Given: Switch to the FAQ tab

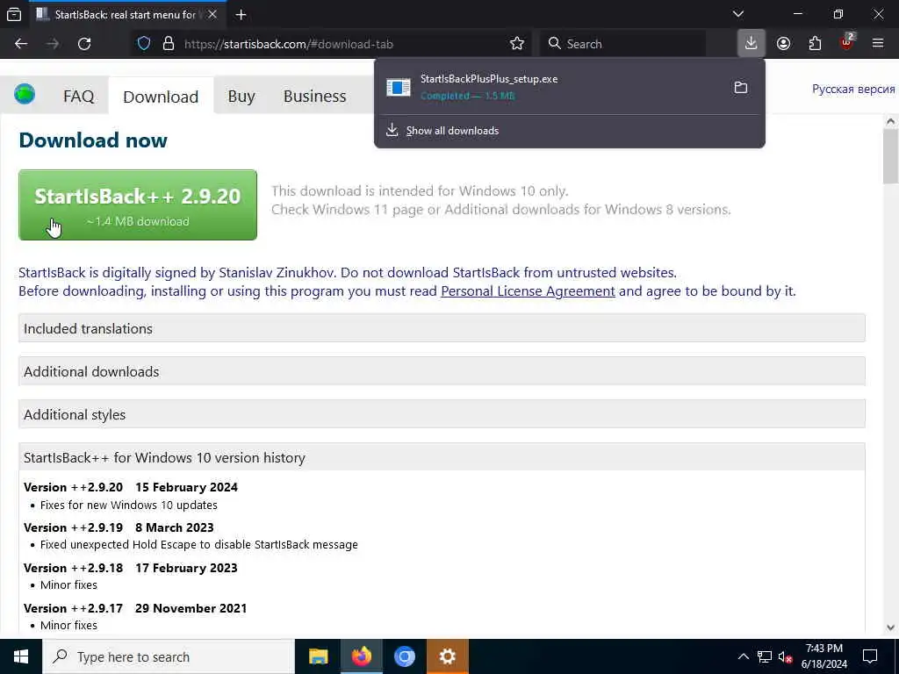Looking at the screenshot, I should pos(78,96).
